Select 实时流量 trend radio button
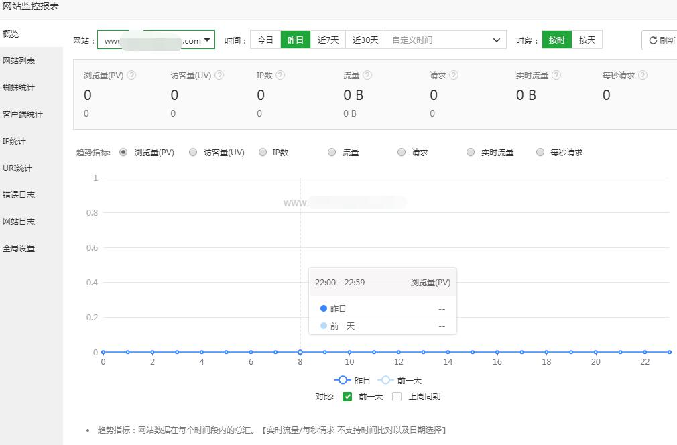677x445 pixels. point(471,152)
